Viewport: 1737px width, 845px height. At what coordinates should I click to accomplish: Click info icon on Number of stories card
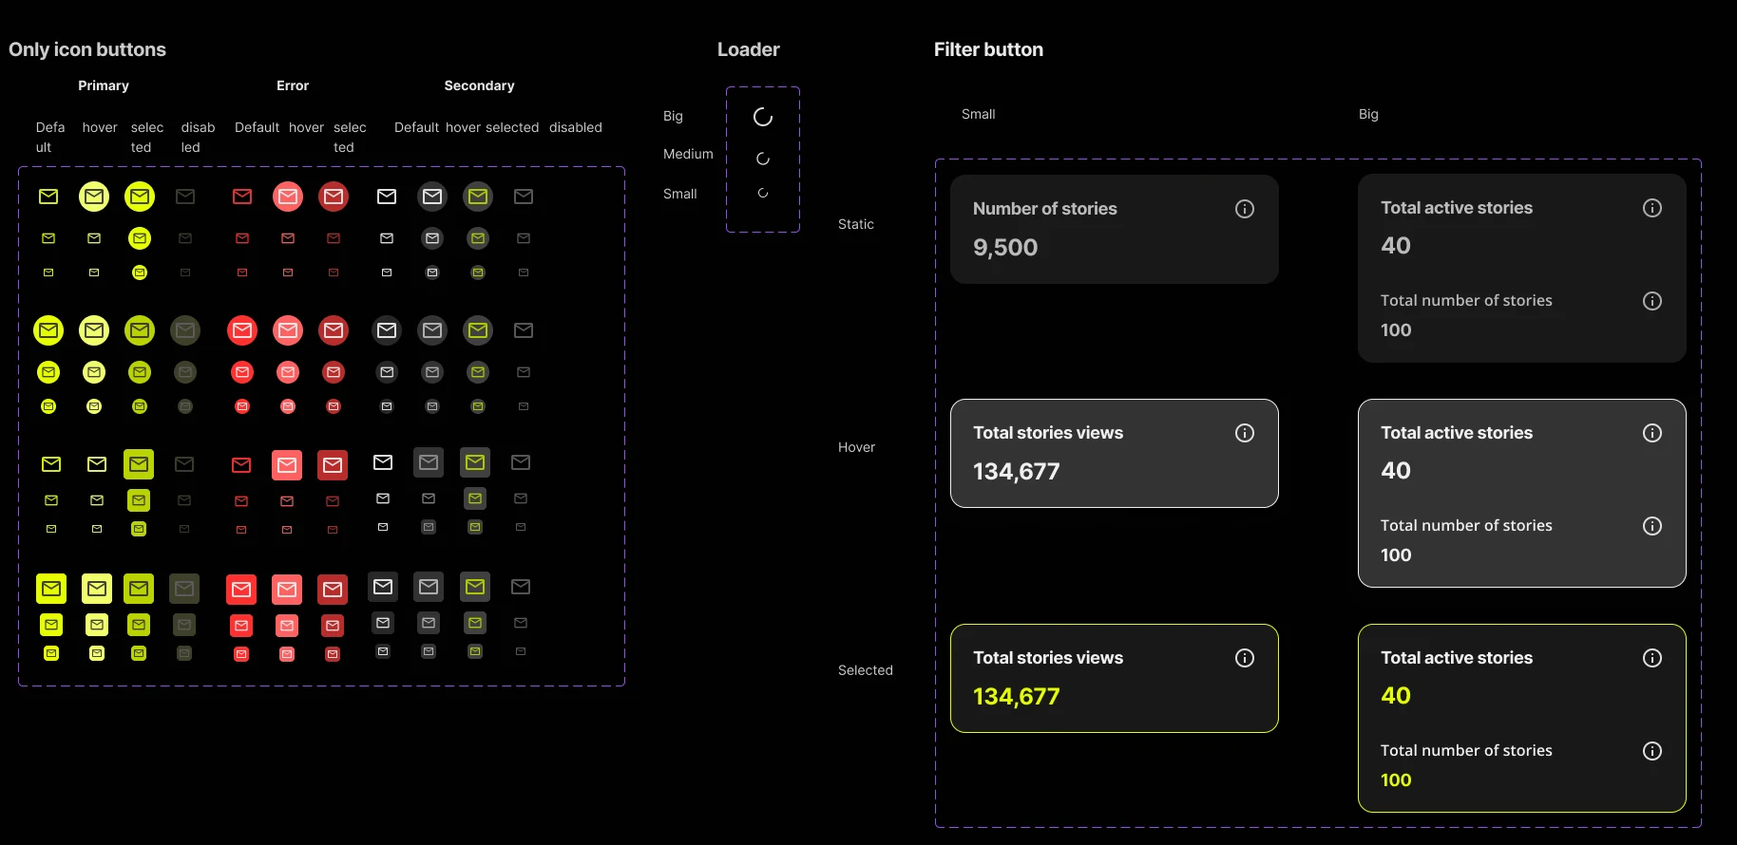[x=1245, y=209]
